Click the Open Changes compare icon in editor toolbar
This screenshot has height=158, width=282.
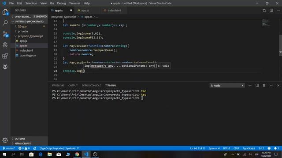pos(264,11)
